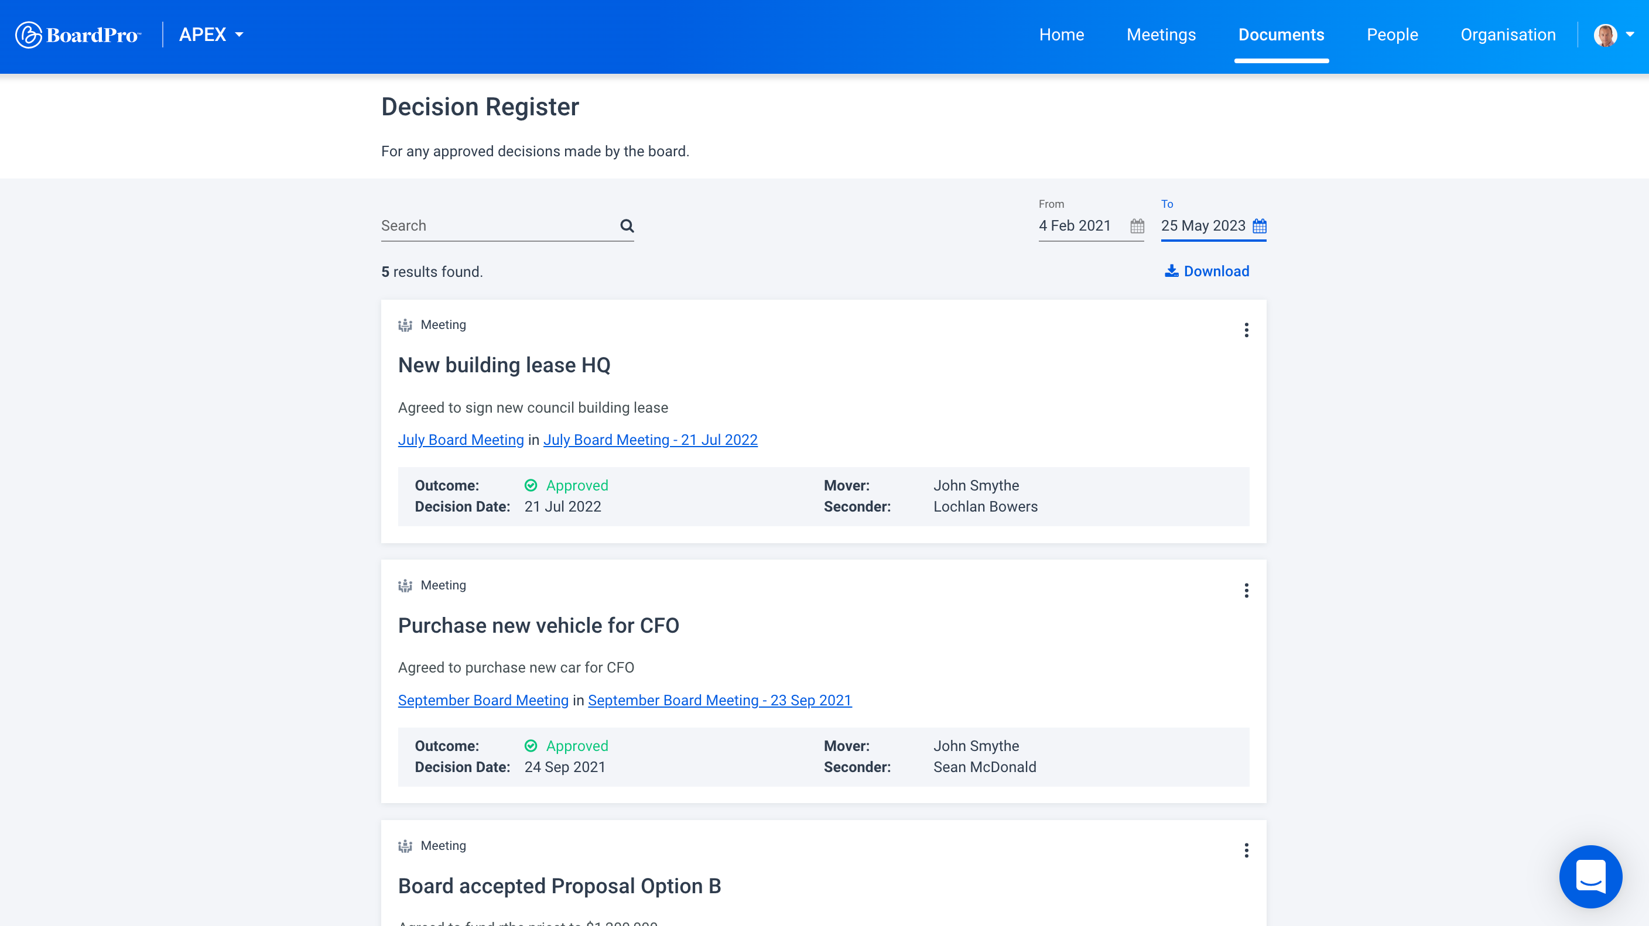1649x926 pixels.
Task: Open the three-dot menu for Board accepted Proposal Option B
Action: [x=1247, y=850]
